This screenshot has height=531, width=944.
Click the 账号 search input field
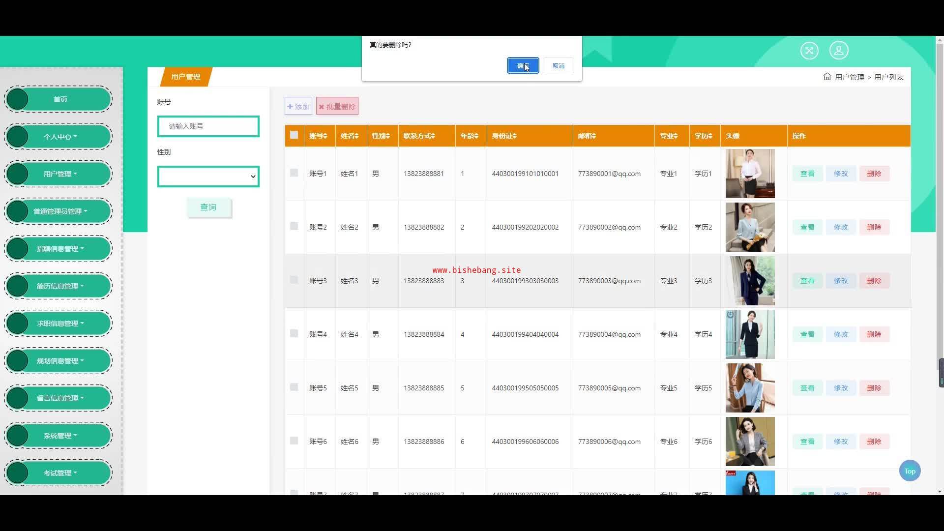[208, 126]
